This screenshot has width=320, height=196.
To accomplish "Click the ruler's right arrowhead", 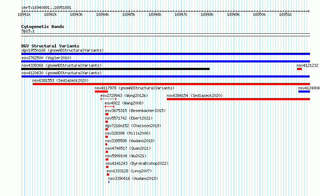I will (x=309, y=11).
